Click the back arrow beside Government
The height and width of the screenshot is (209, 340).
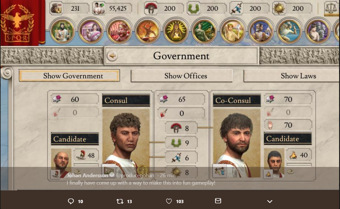[x=112, y=56]
